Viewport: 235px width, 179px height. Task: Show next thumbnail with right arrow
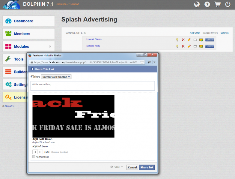(x=40, y=152)
